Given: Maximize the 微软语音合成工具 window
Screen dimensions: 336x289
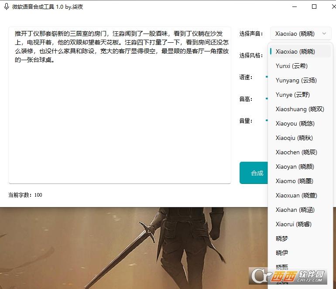Looking at the screenshot, I should pos(314,7).
